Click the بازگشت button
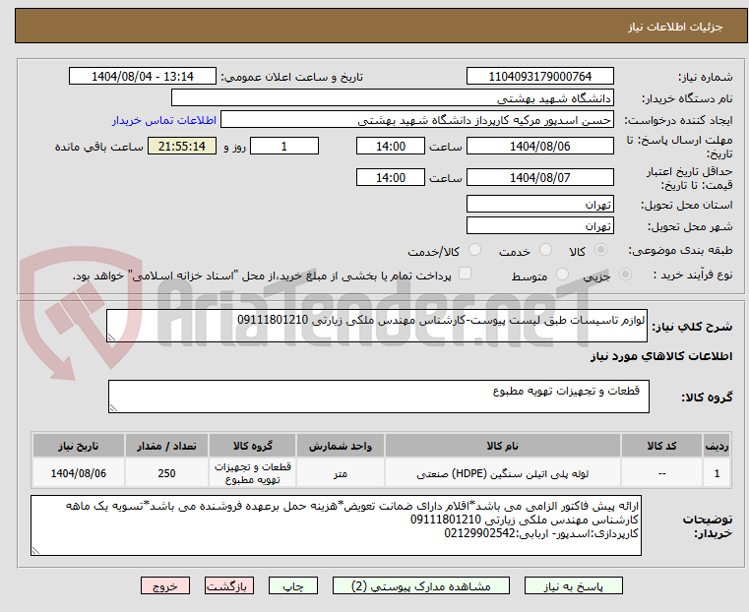The width and height of the screenshot is (749, 612). click(229, 585)
